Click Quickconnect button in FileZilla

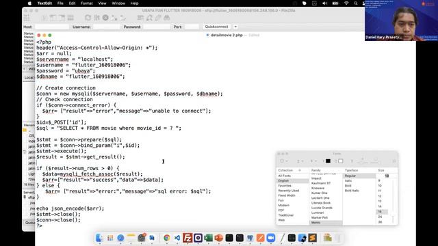click(216, 27)
